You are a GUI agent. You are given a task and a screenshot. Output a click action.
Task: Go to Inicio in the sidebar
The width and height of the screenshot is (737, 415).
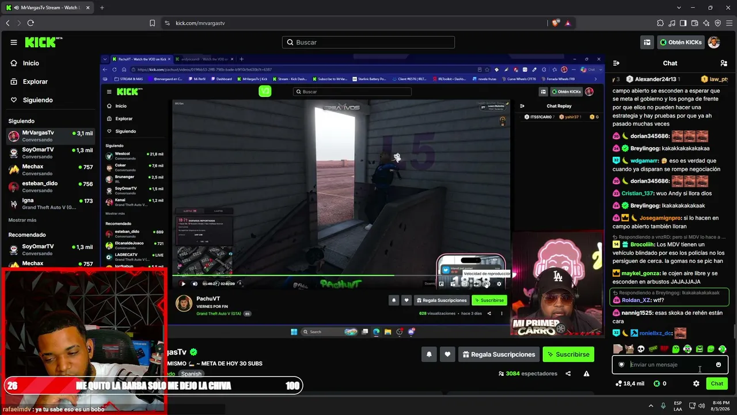(x=31, y=63)
